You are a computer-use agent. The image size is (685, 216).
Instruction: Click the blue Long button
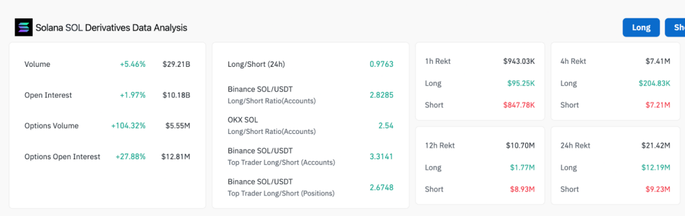click(x=641, y=27)
